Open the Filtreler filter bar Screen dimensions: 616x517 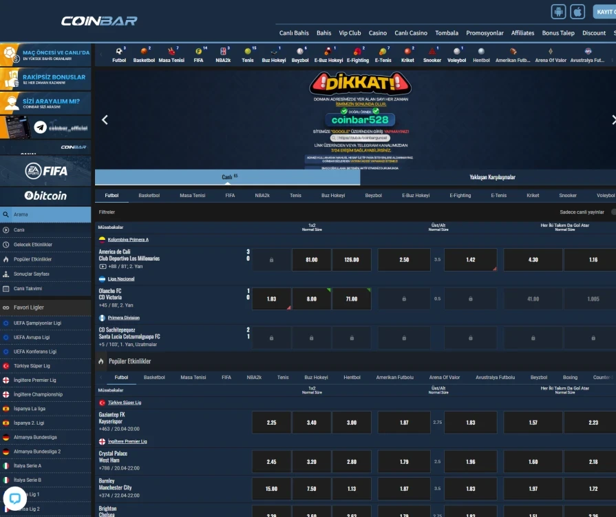tap(107, 212)
